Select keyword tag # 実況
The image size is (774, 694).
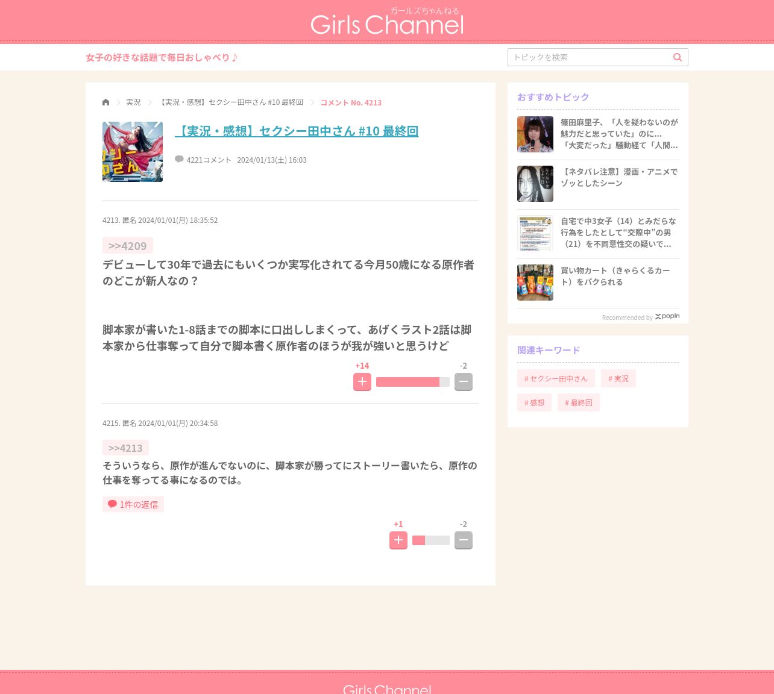[x=618, y=378]
